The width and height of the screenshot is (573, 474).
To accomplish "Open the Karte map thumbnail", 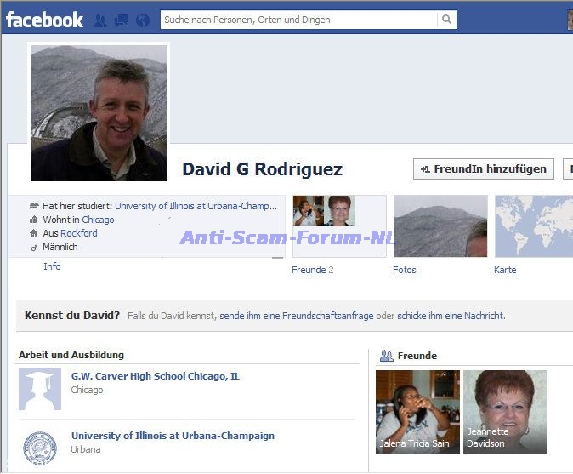I will click(533, 226).
